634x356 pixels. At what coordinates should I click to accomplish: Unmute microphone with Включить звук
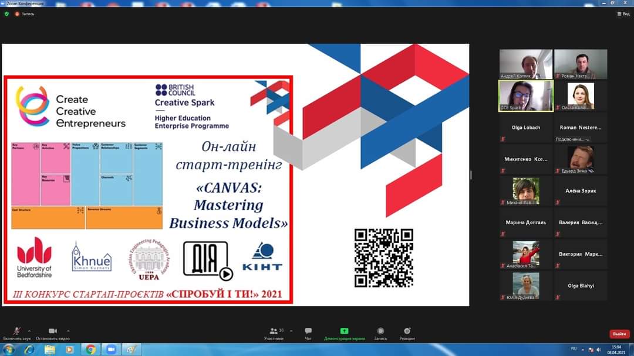point(16,333)
